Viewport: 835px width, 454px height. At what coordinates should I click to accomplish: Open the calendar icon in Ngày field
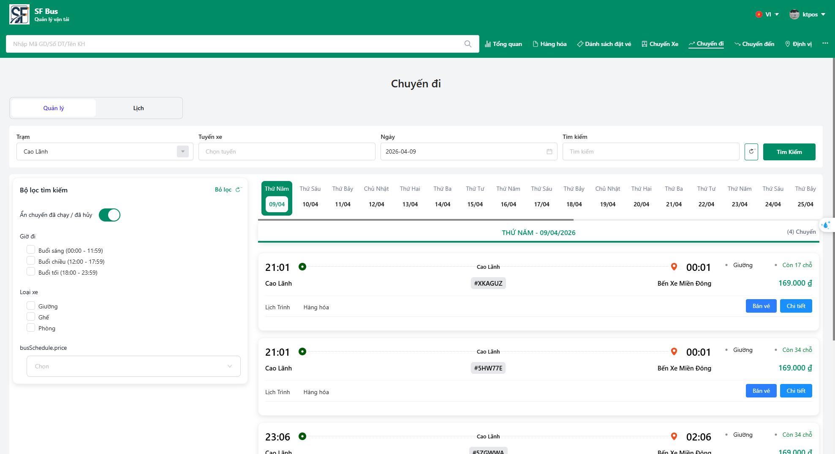coord(549,152)
